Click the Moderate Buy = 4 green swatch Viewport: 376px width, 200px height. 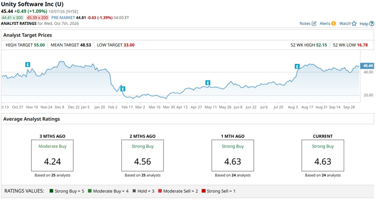click(90, 191)
